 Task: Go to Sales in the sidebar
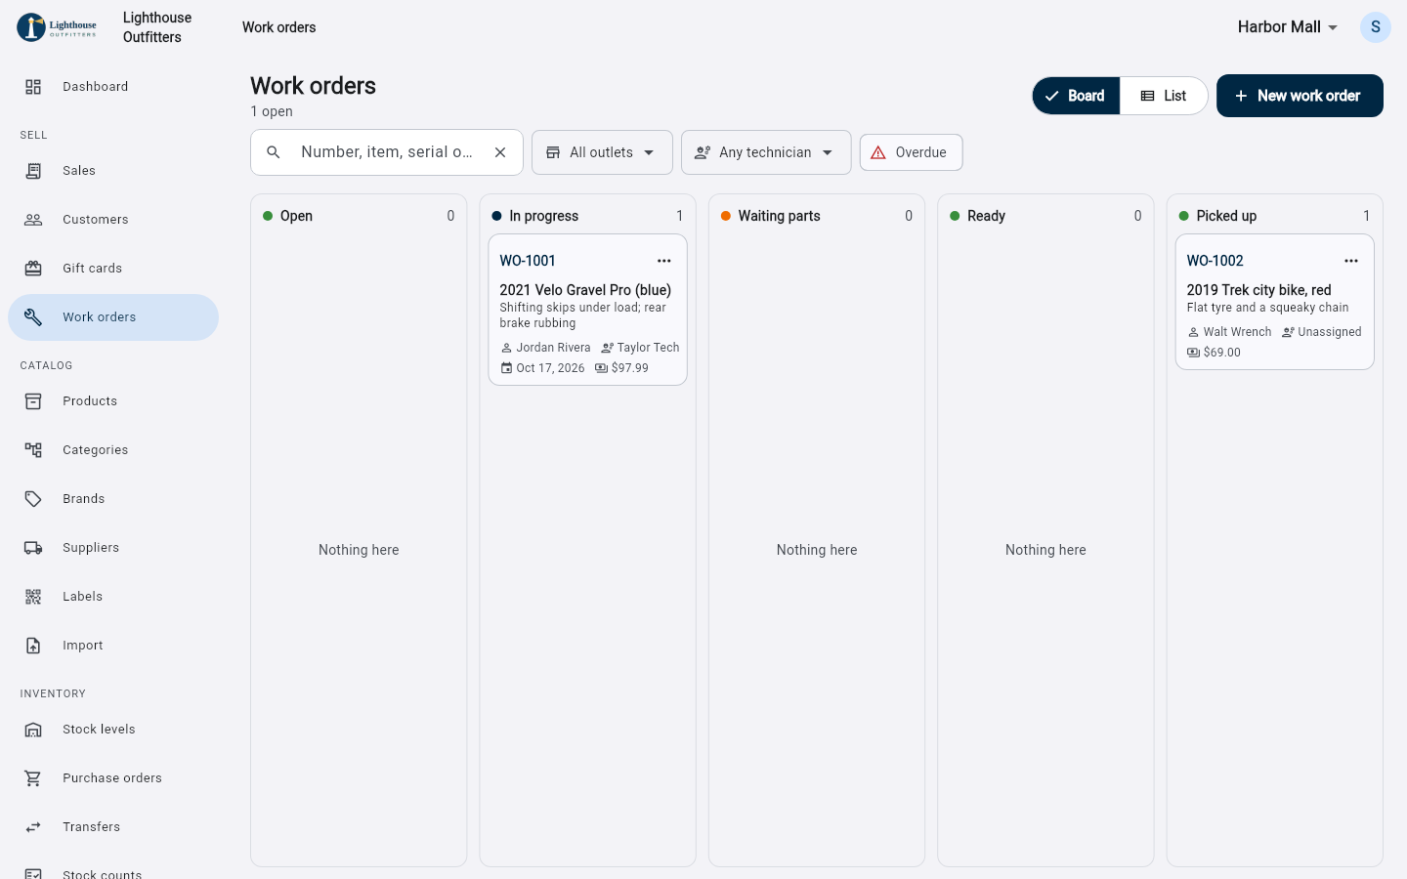coord(113,171)
